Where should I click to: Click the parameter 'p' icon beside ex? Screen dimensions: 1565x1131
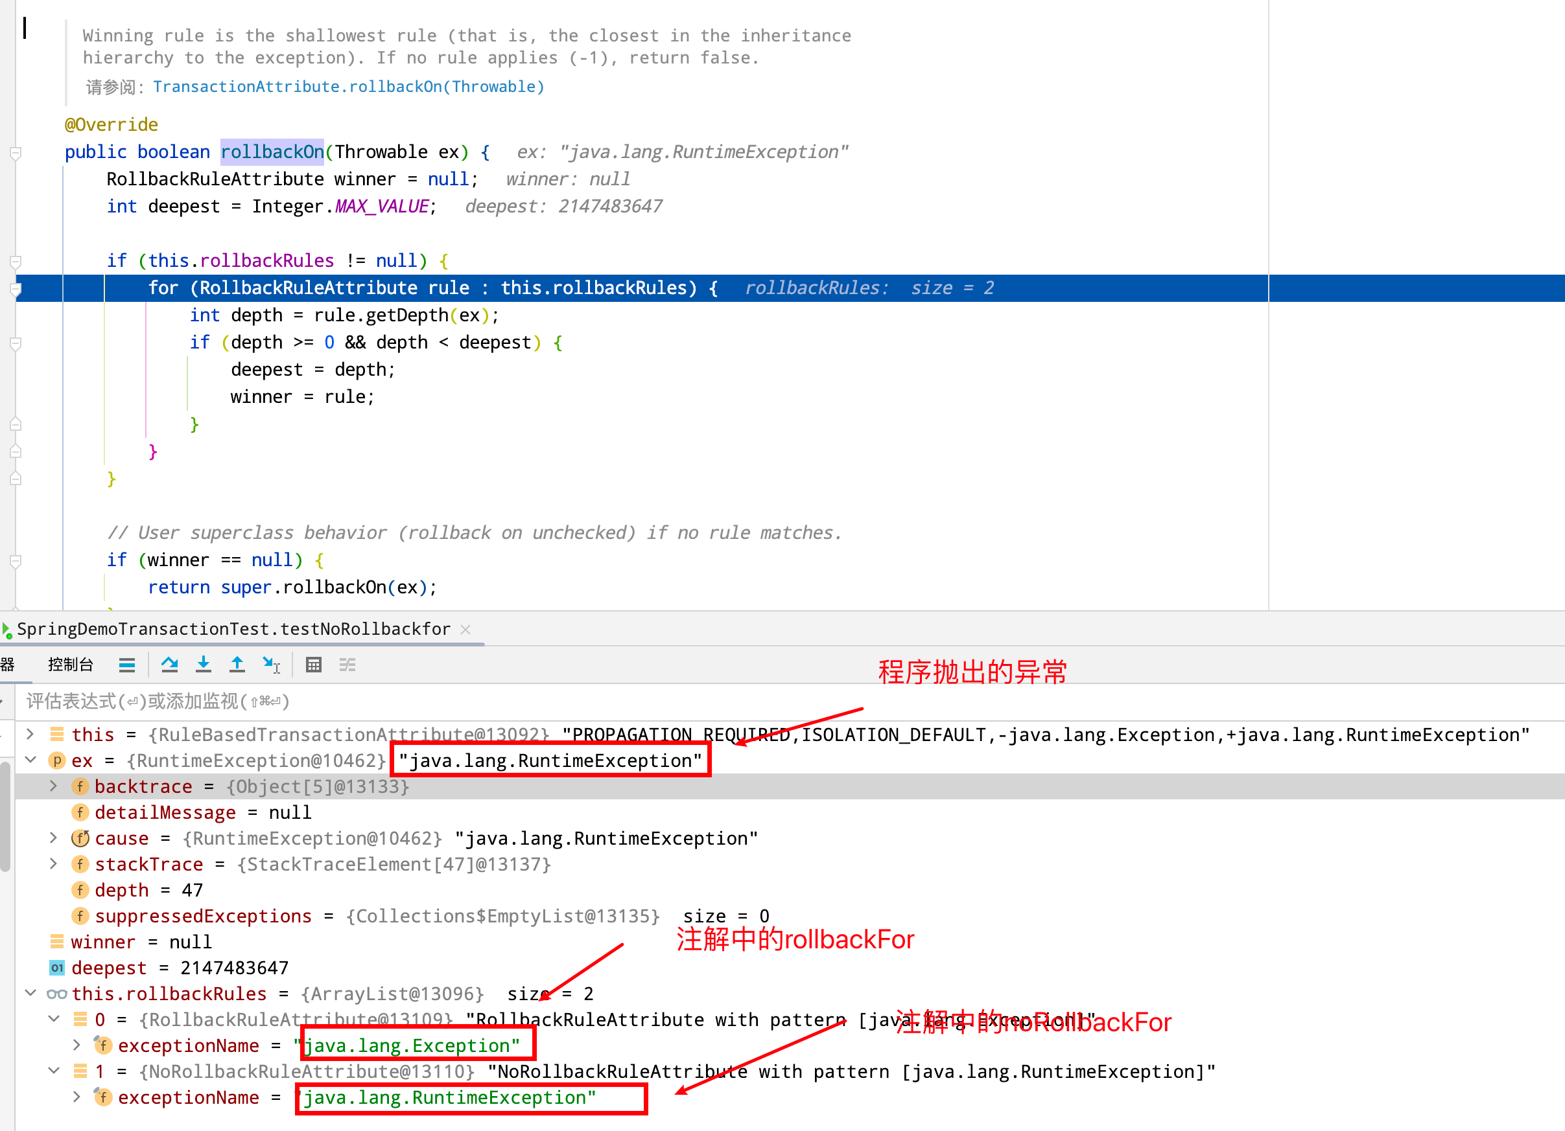pyautogui.click(x=57, y=760)
